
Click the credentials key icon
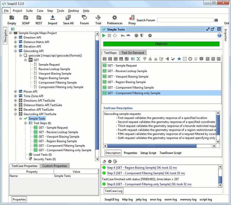(123, 36)
